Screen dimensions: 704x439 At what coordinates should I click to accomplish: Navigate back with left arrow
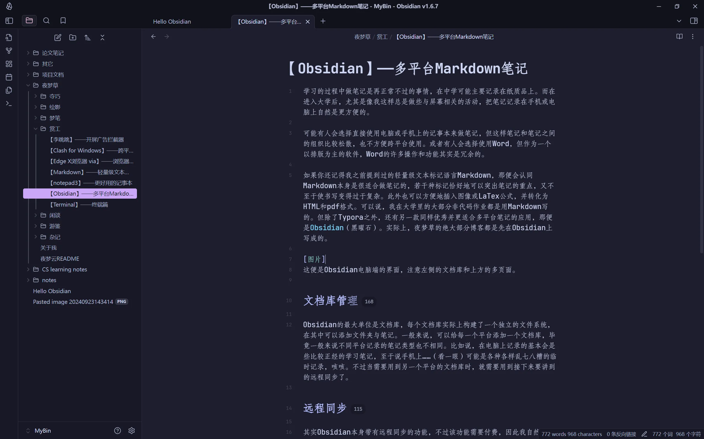pyautogui.click(x=153, y=37)
